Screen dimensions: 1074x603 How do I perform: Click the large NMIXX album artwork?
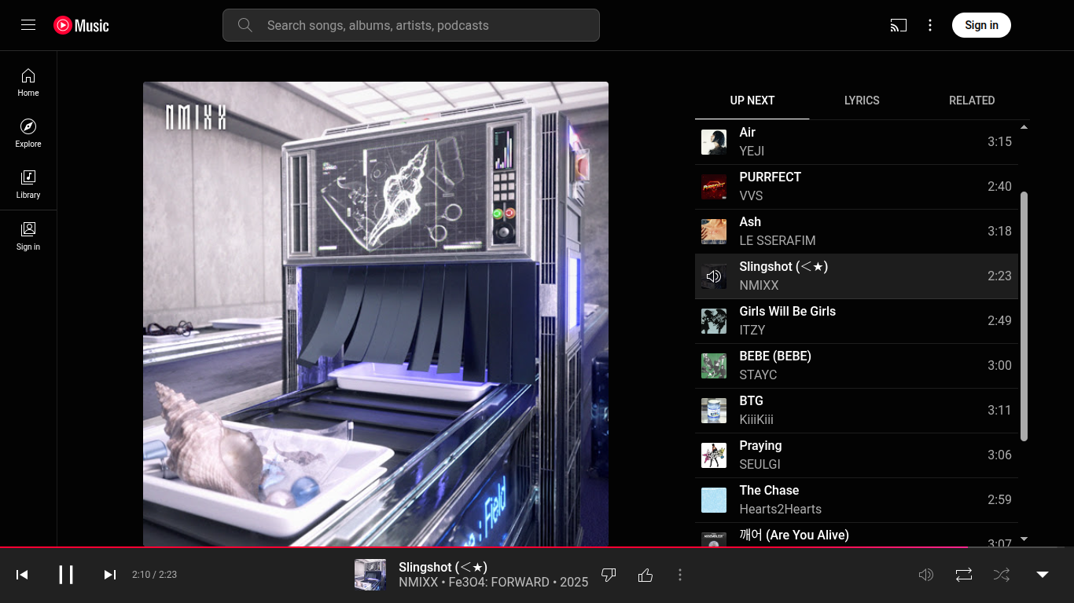(376, 314)
